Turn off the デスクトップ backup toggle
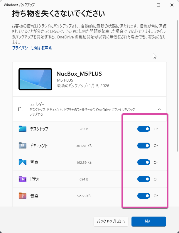The image size is (179, 233). (143, 129)
